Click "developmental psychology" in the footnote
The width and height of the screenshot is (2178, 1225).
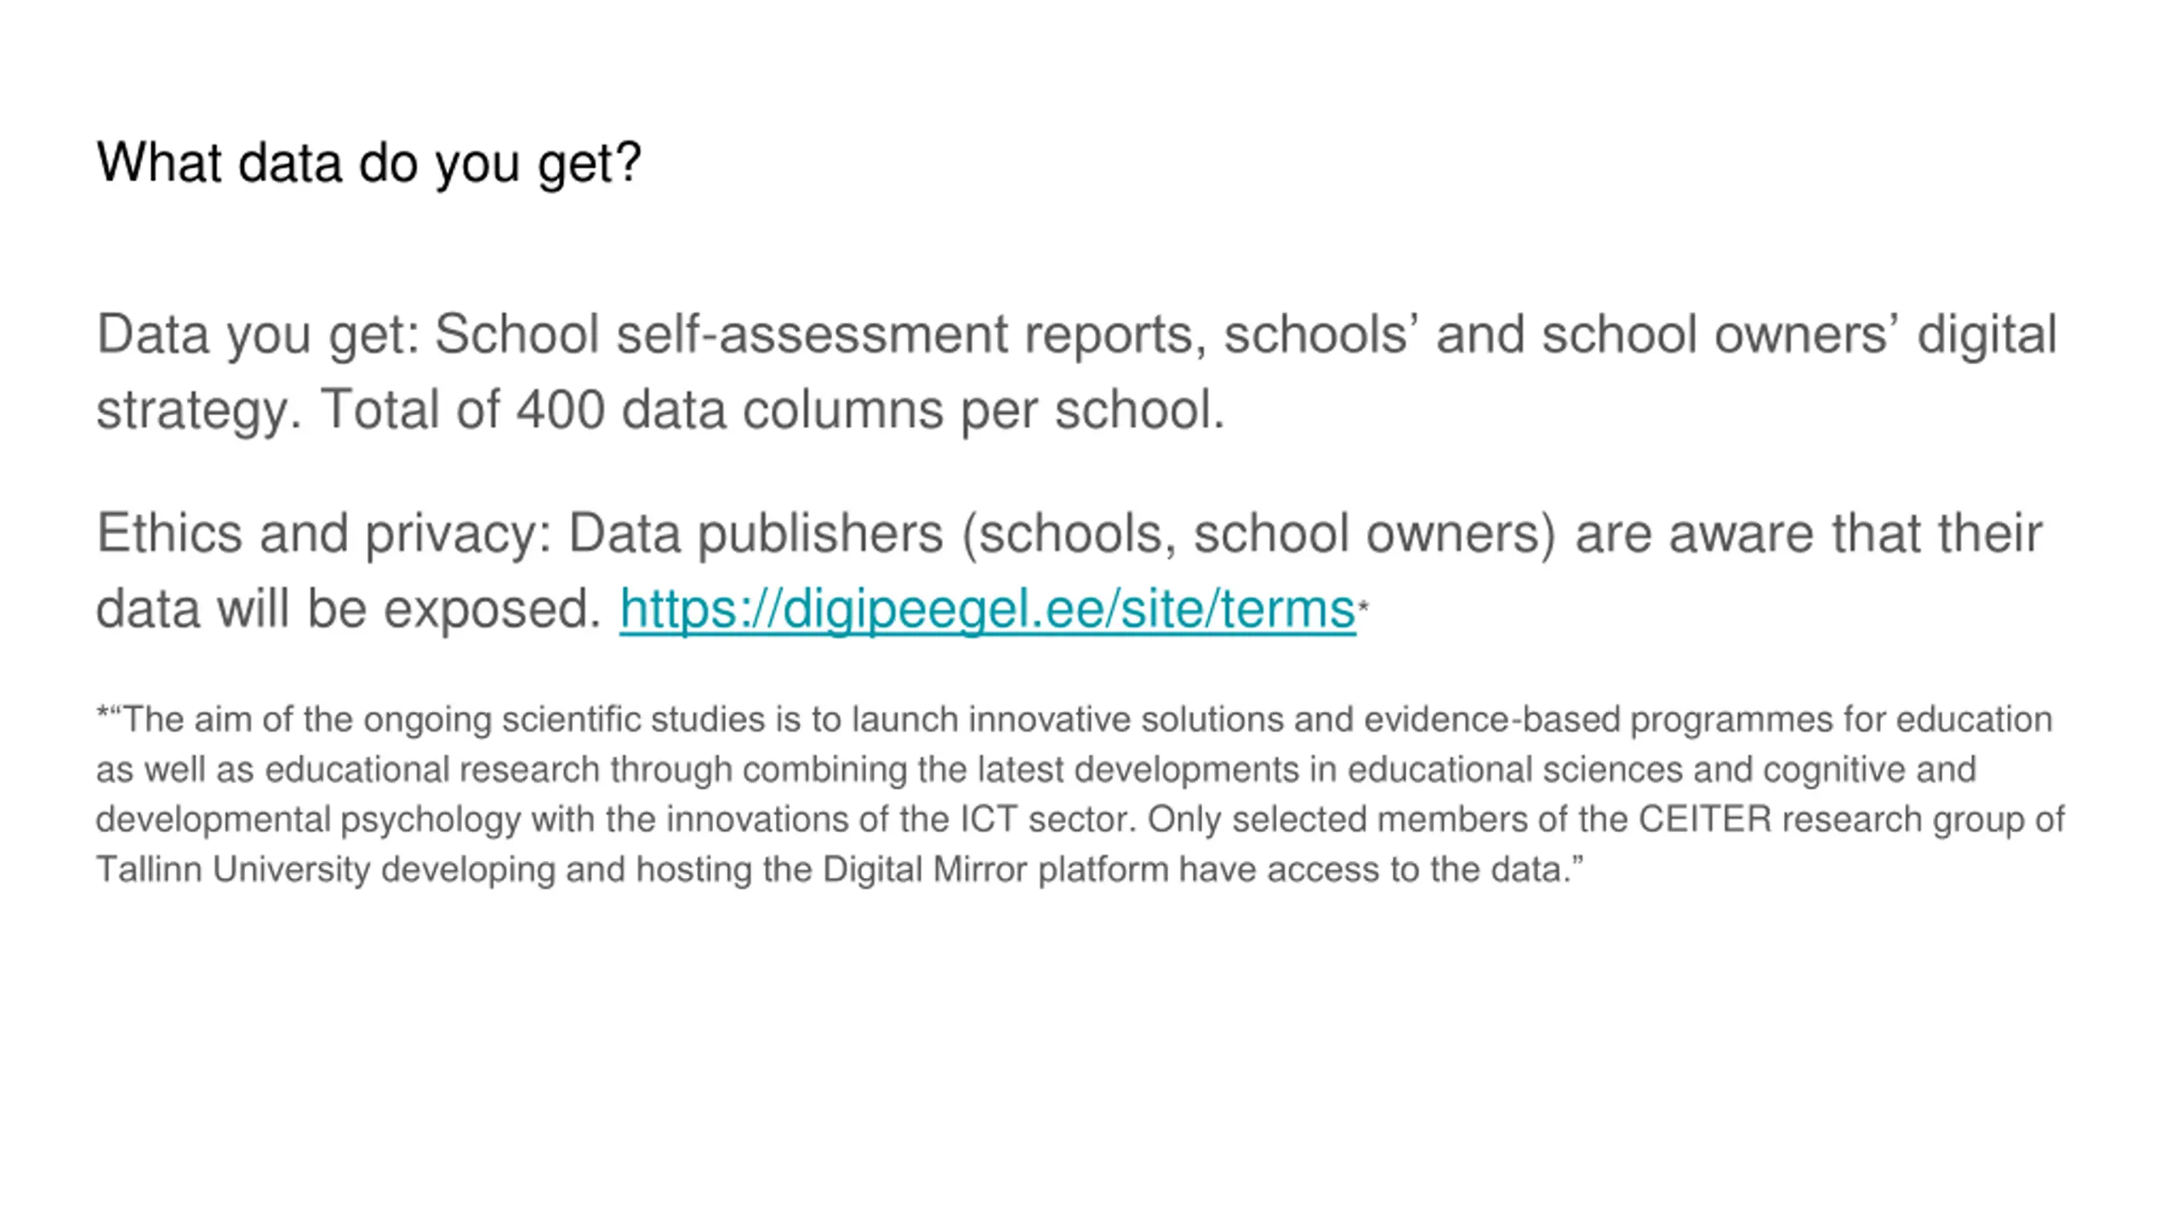[308, 820]
